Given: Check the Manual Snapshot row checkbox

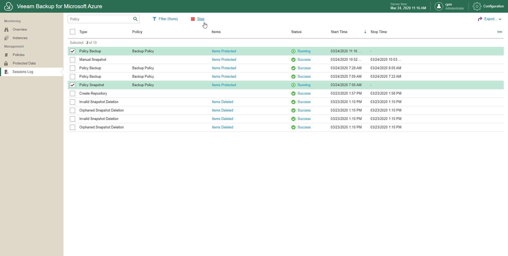Looking at the screenshot, I should pos(72,60).
